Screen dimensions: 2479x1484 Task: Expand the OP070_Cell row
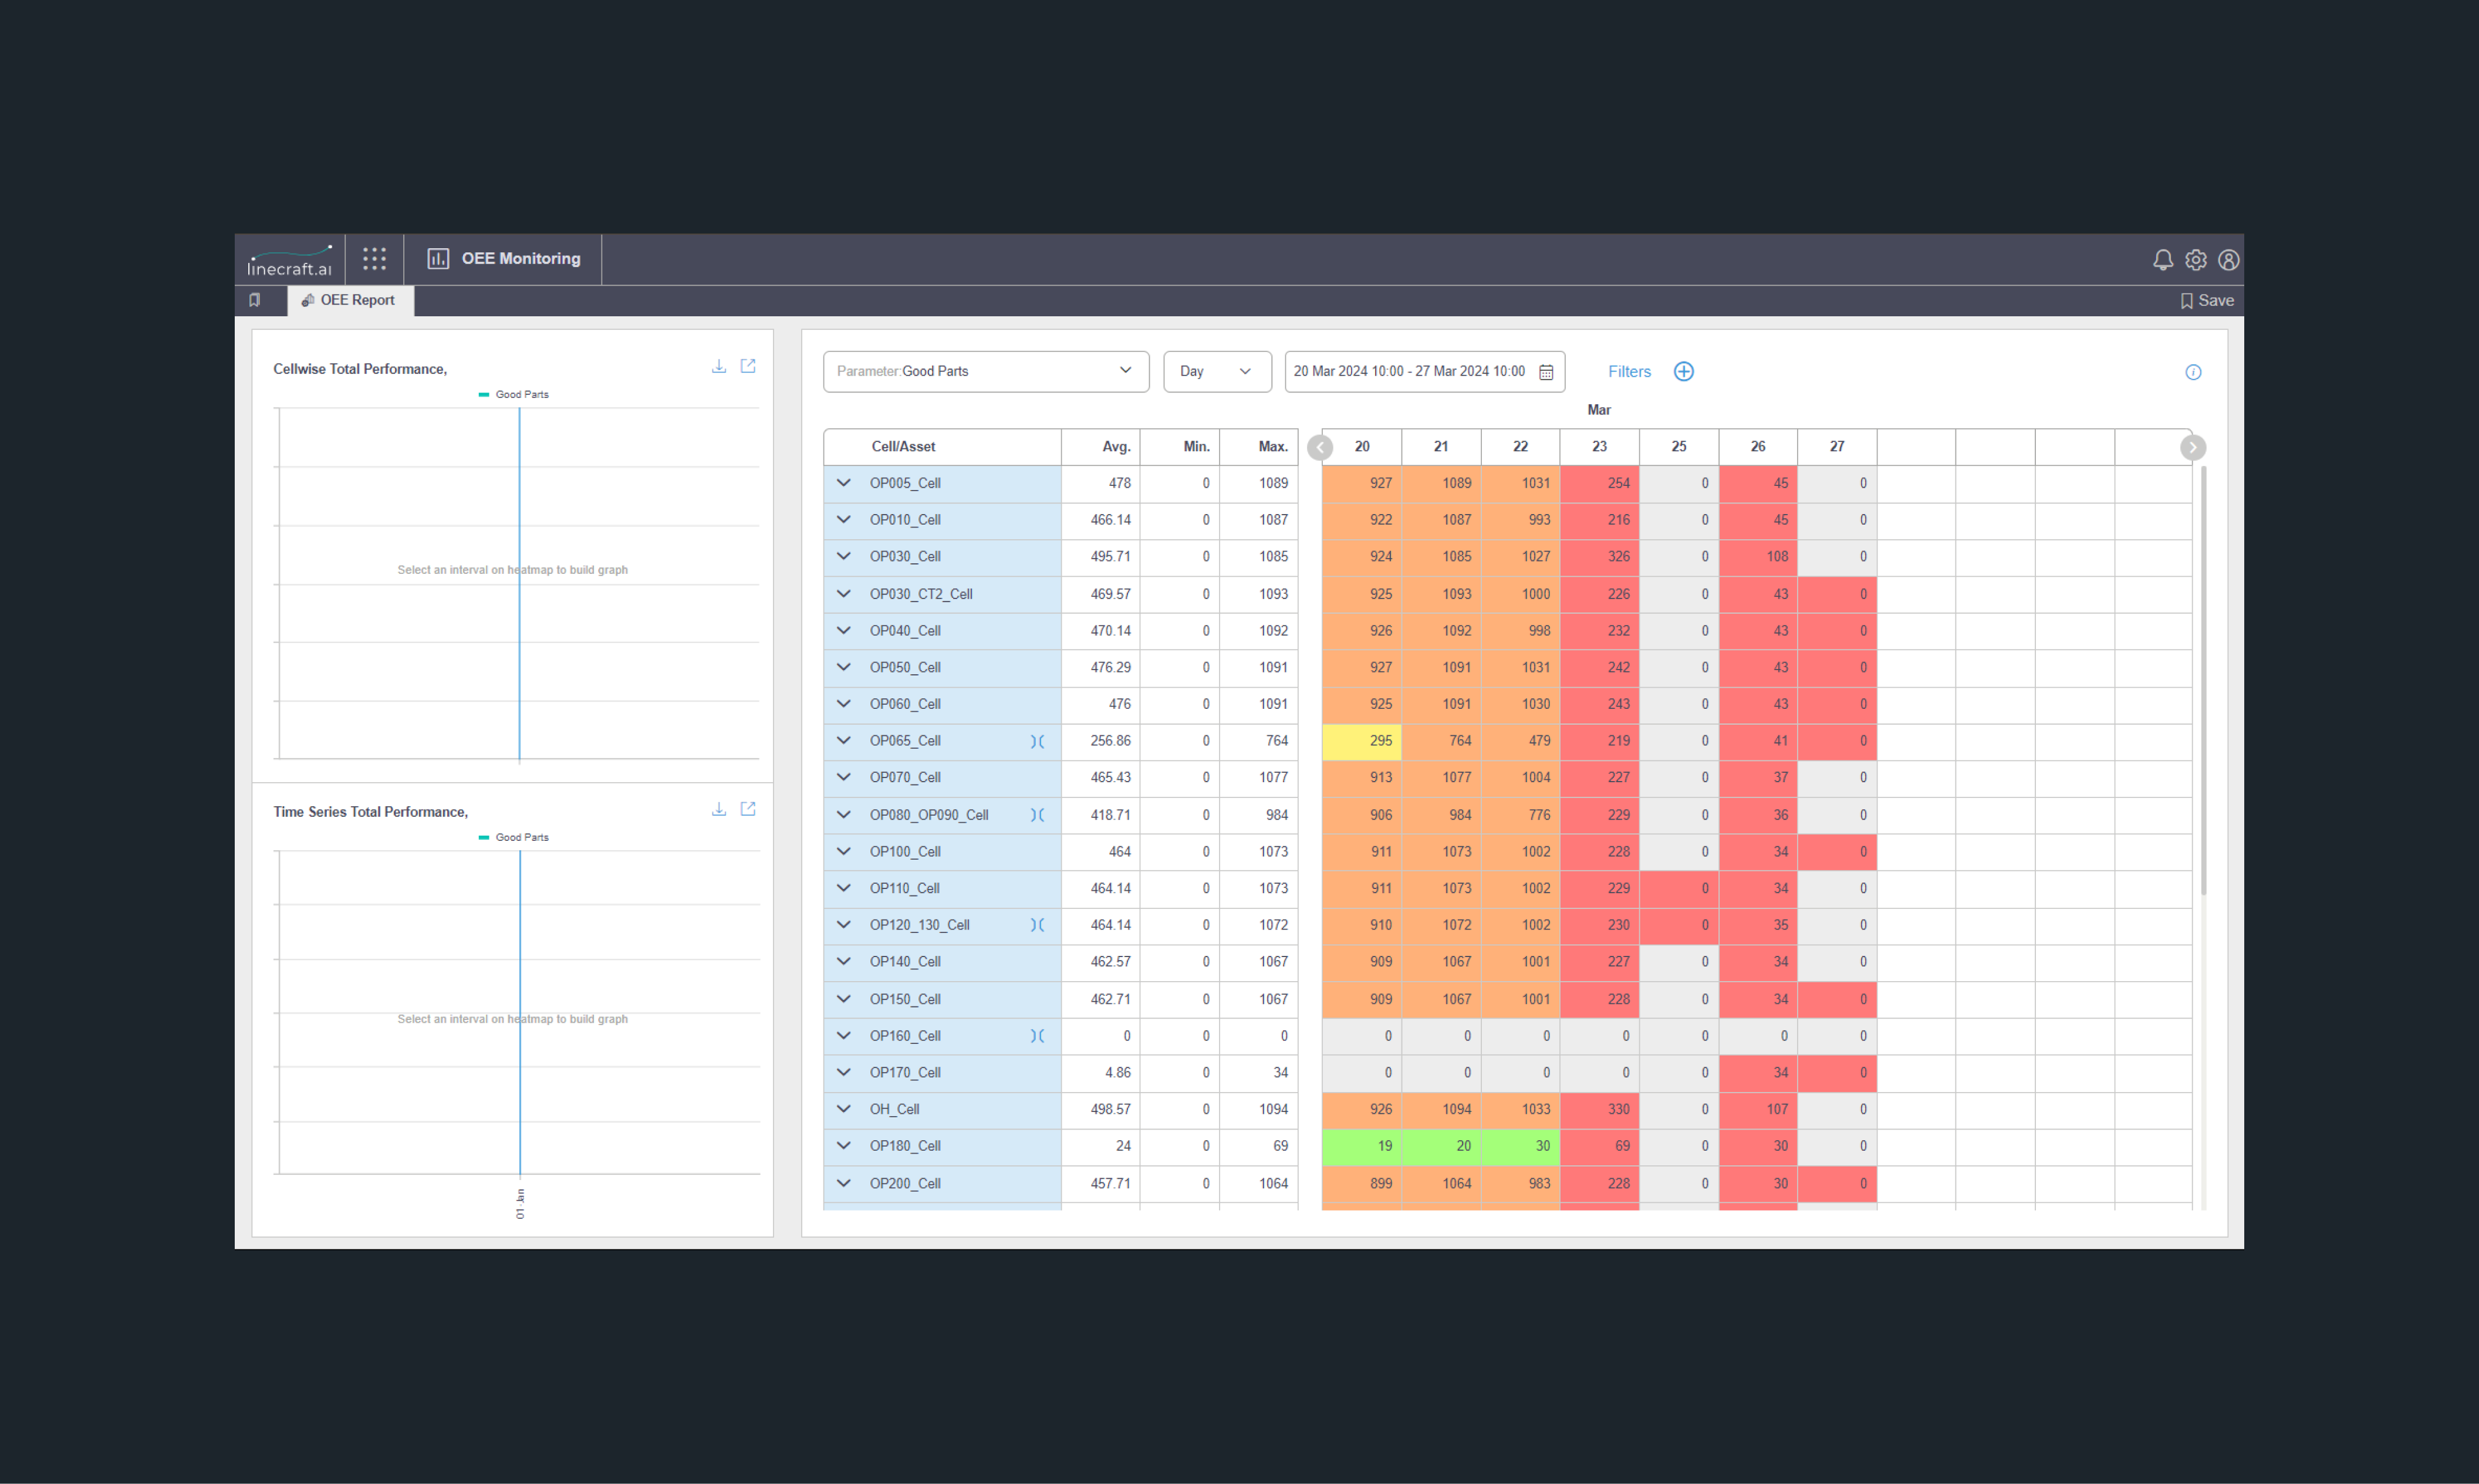click(x=844, y=777)
